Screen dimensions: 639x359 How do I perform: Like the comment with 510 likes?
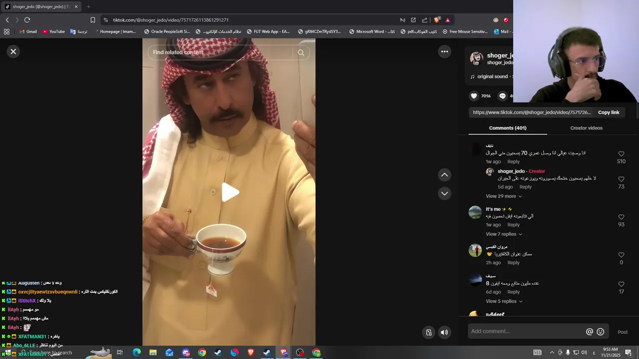621,154
